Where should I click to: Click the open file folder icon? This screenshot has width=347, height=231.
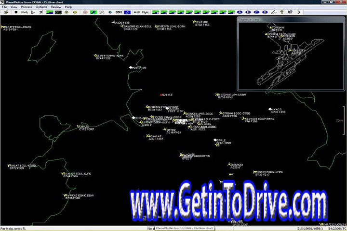point(6,12)
